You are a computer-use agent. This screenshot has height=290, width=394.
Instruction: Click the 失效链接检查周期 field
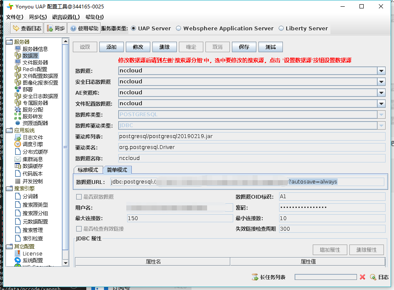coord(332,229)
